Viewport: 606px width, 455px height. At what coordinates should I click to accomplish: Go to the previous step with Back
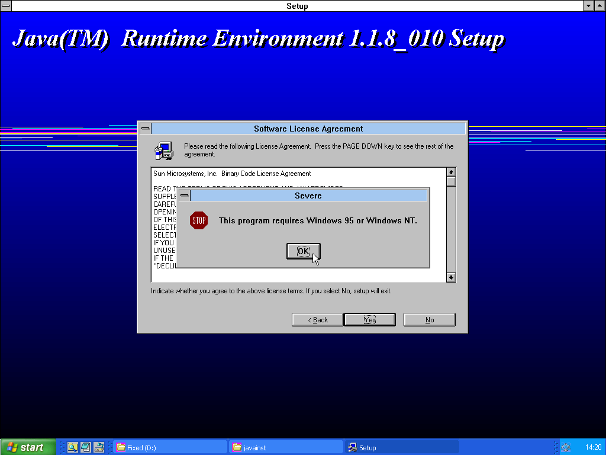318,320
